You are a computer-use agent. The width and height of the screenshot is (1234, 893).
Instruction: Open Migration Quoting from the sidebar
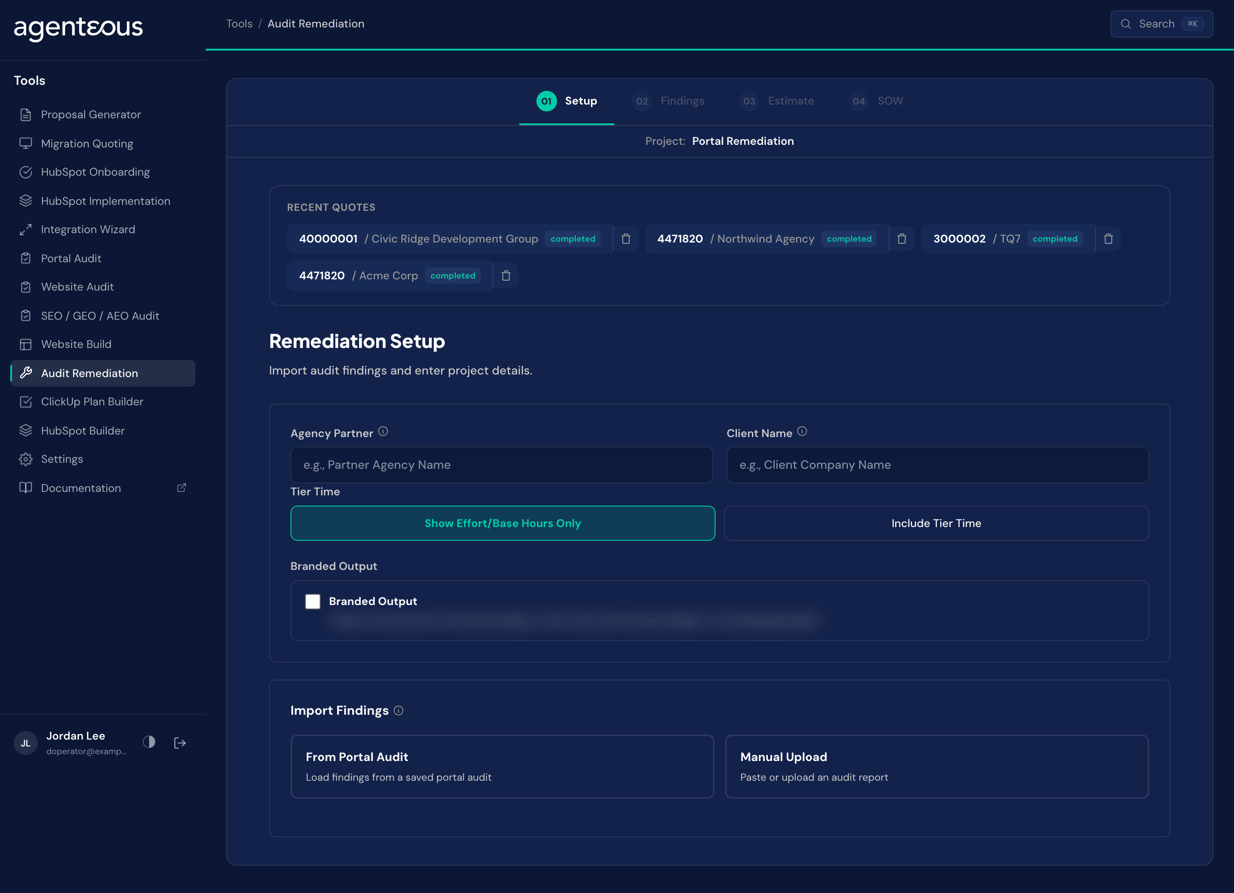103,144
